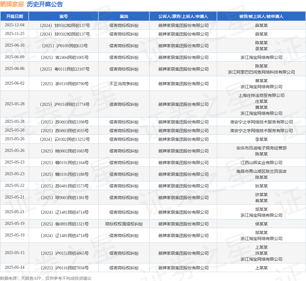
Task: Click defendant 洪某某
Action: pos(261,253)
